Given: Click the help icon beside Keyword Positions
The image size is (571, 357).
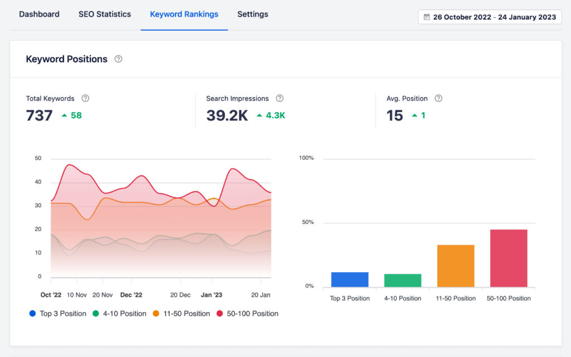Looking at the screenshot, I should pyautogui.click(x=118, y=59).
